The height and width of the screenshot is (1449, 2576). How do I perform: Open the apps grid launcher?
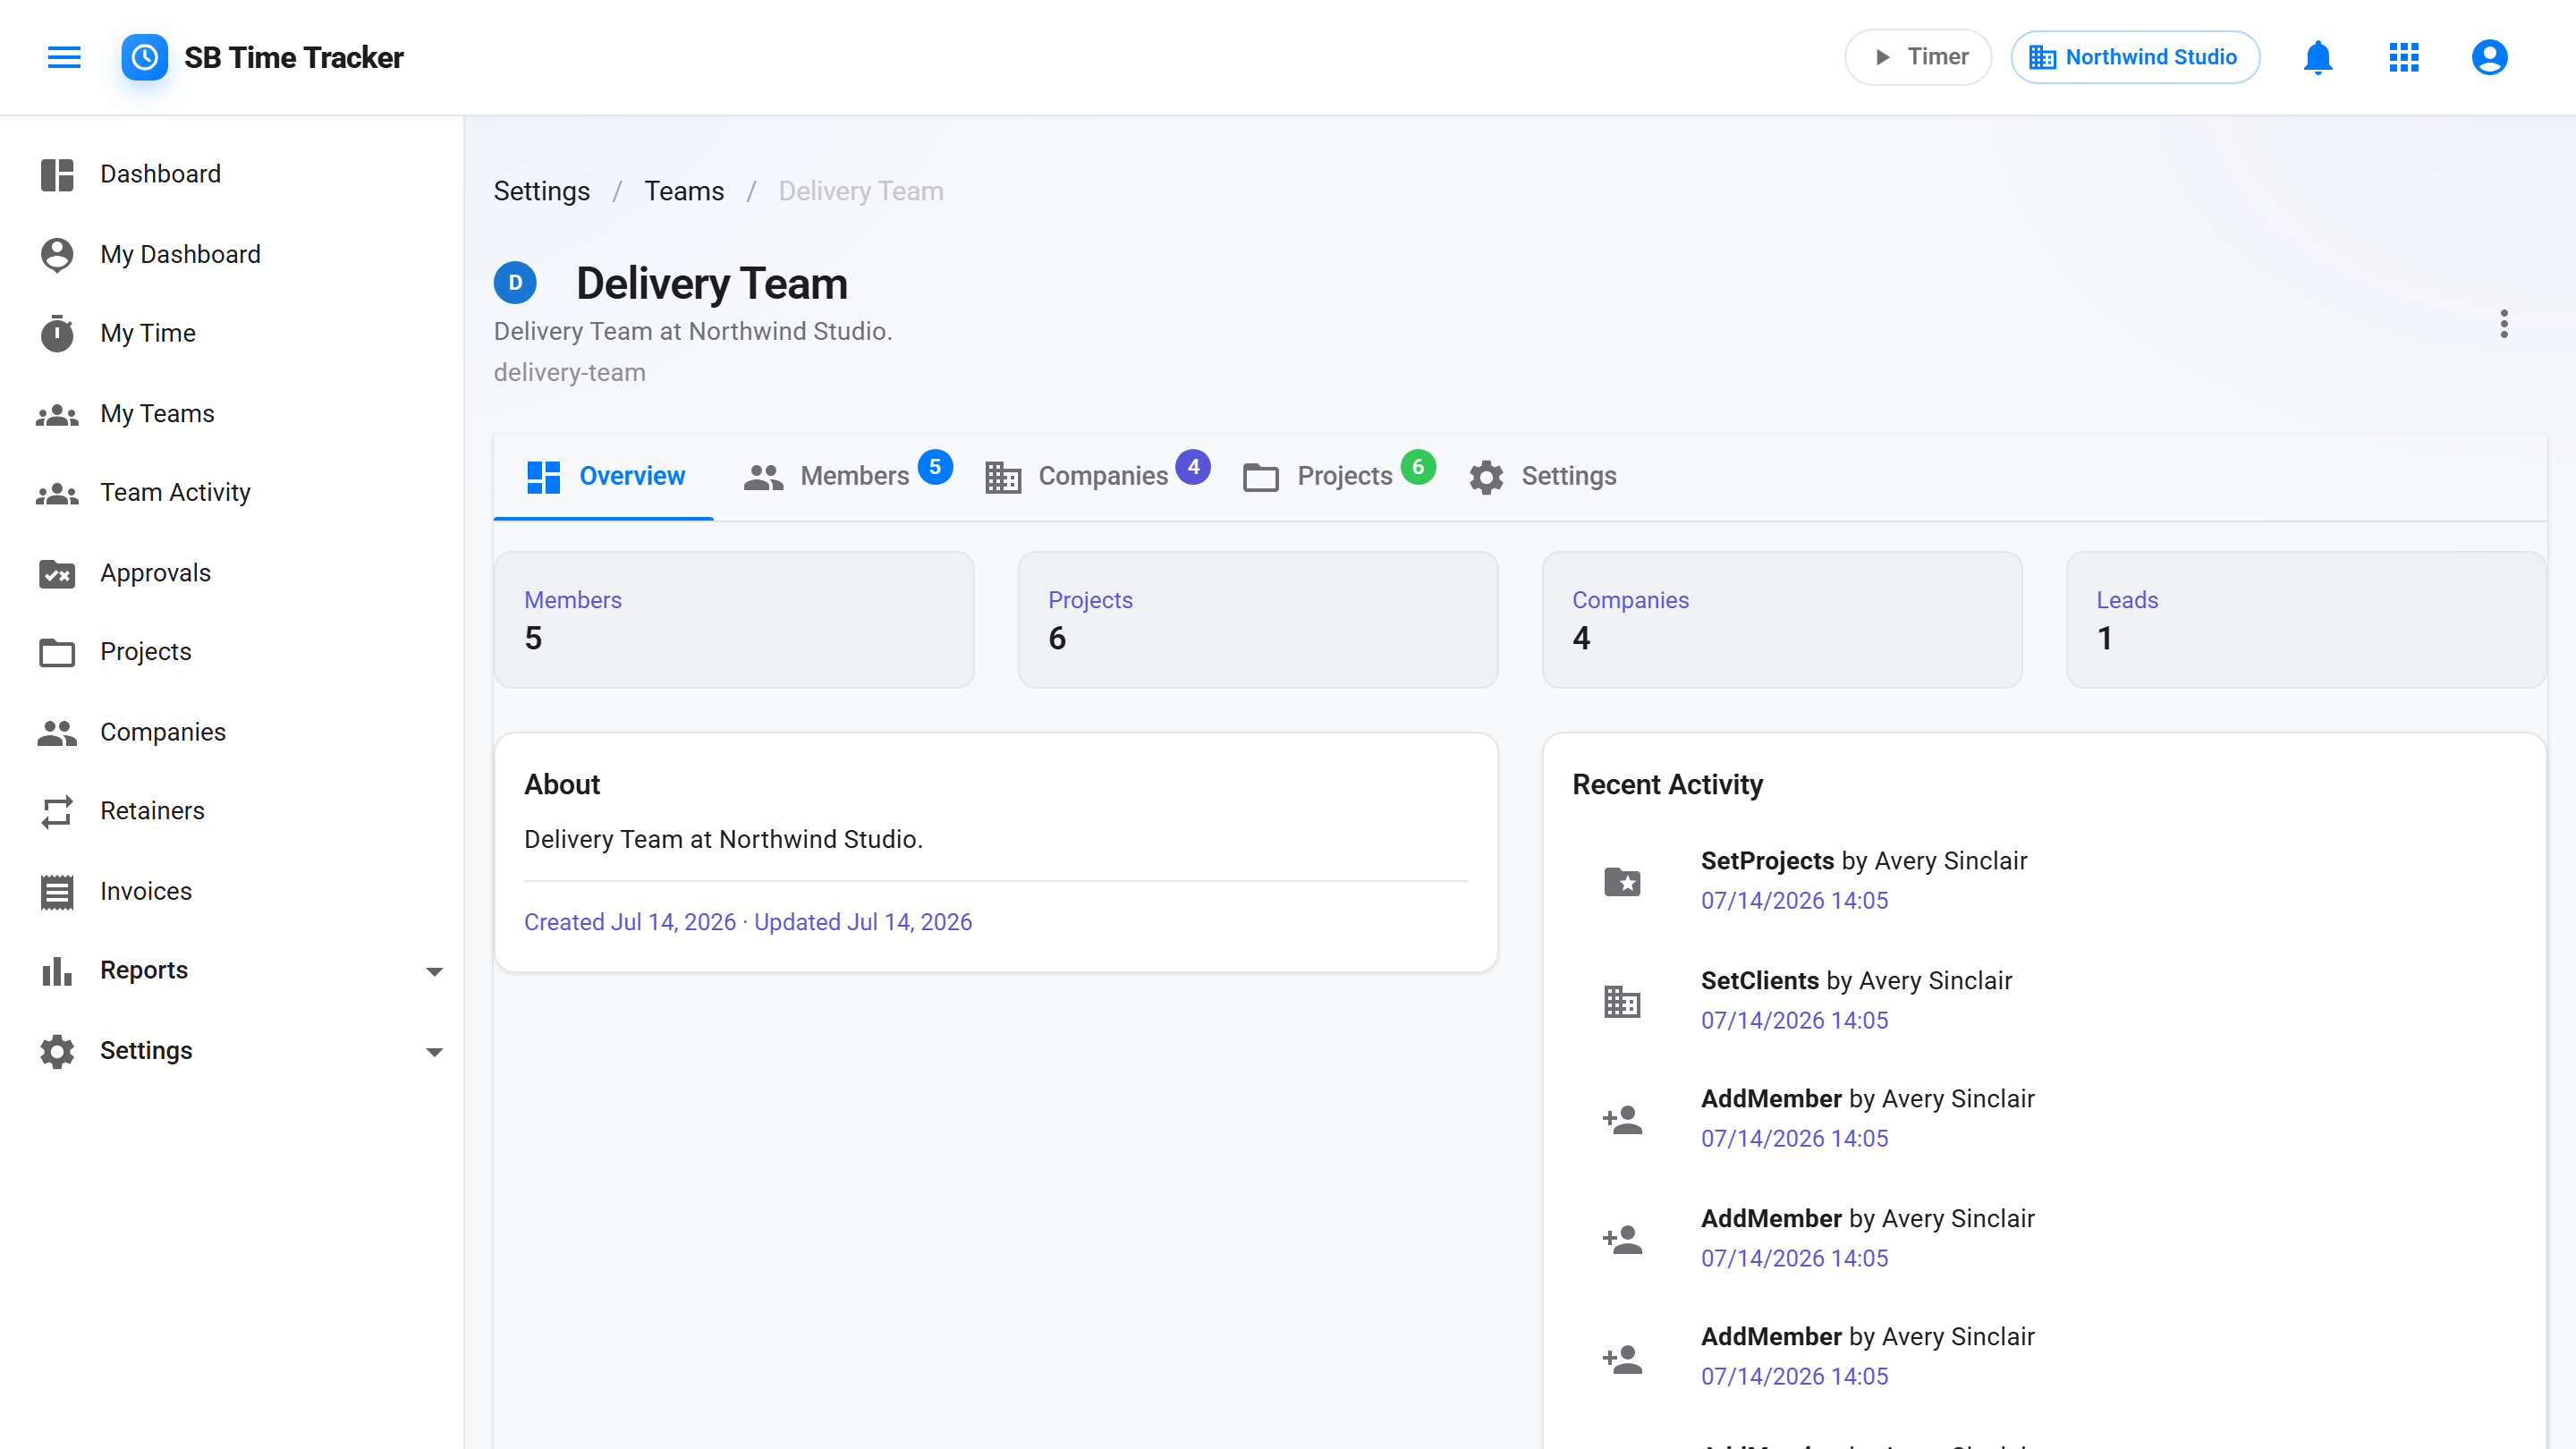point(2403,57)
